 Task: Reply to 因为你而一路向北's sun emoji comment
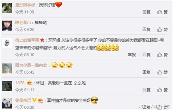point(147,72)
